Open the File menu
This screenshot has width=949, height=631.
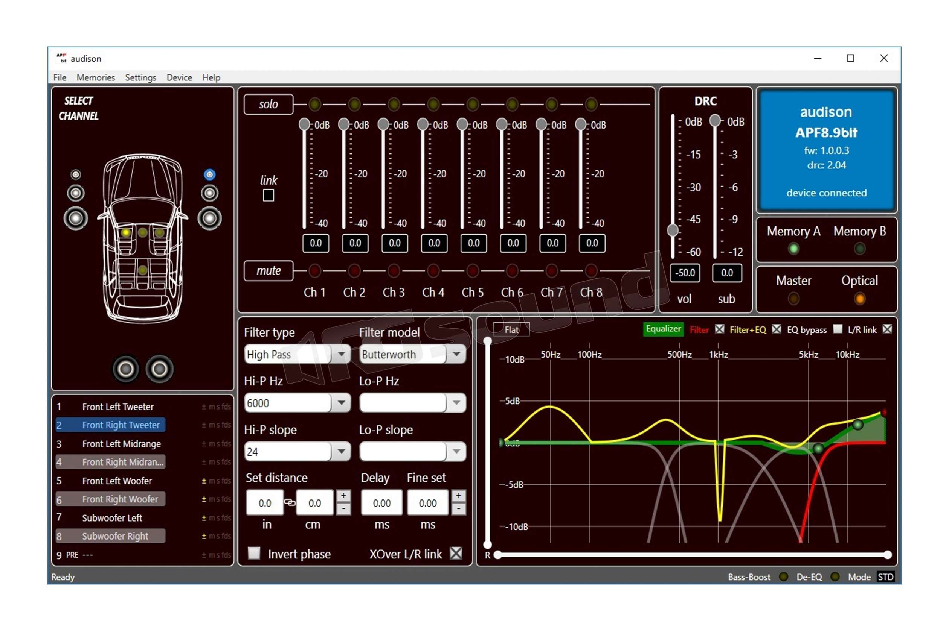(x=60, y=77)
